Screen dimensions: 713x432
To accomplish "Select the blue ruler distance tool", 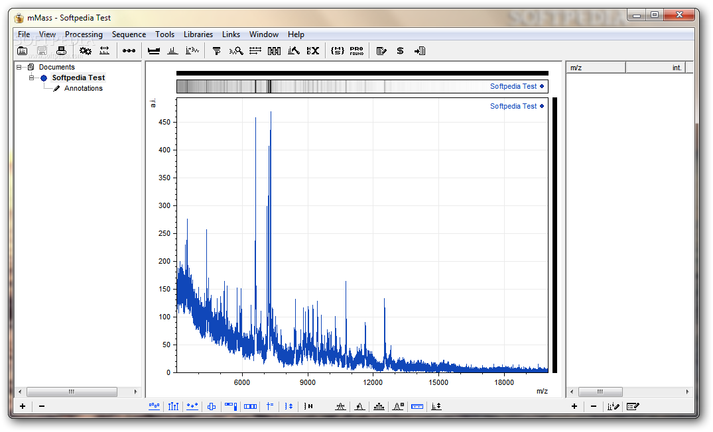I will coord(417,407).
